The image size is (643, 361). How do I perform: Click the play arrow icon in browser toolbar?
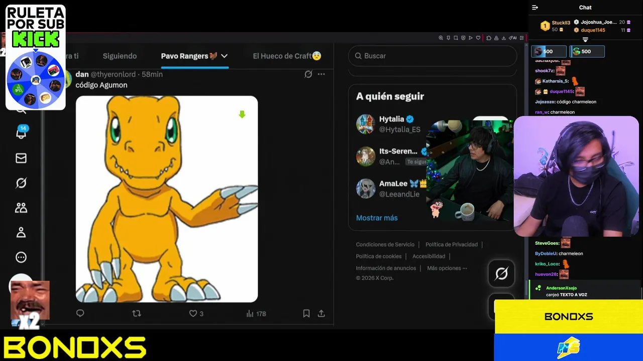(471, 38)
